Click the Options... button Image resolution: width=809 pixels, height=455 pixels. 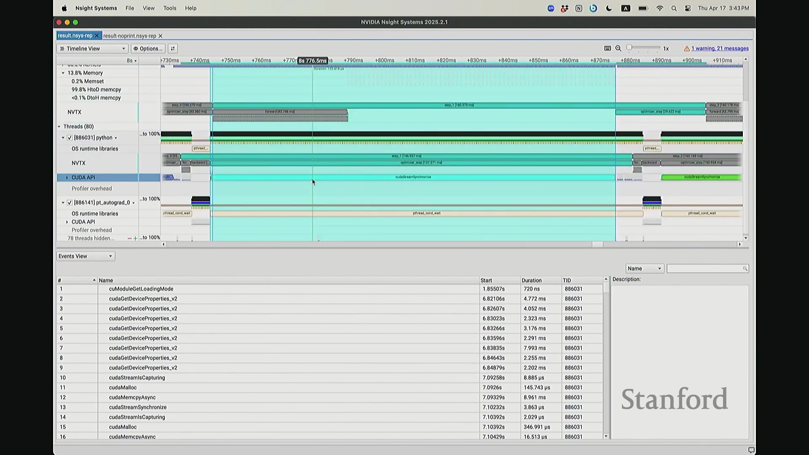148,48
